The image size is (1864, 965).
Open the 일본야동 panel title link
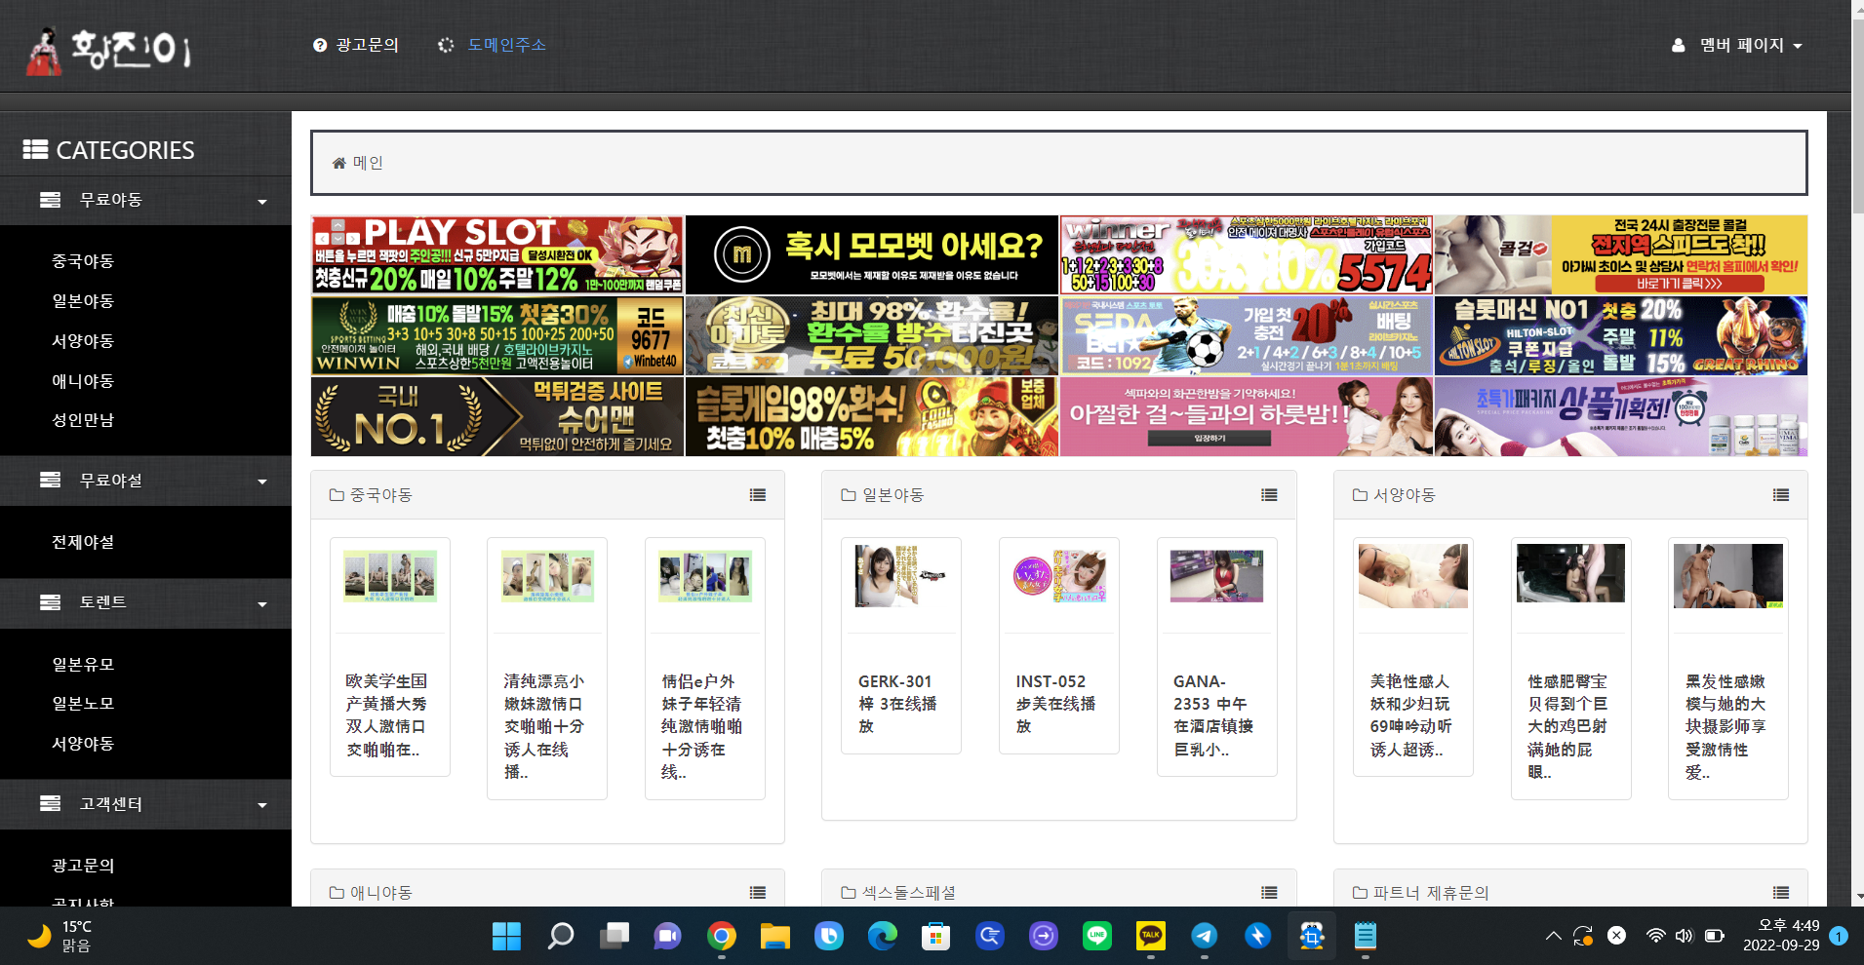[892, 495]
